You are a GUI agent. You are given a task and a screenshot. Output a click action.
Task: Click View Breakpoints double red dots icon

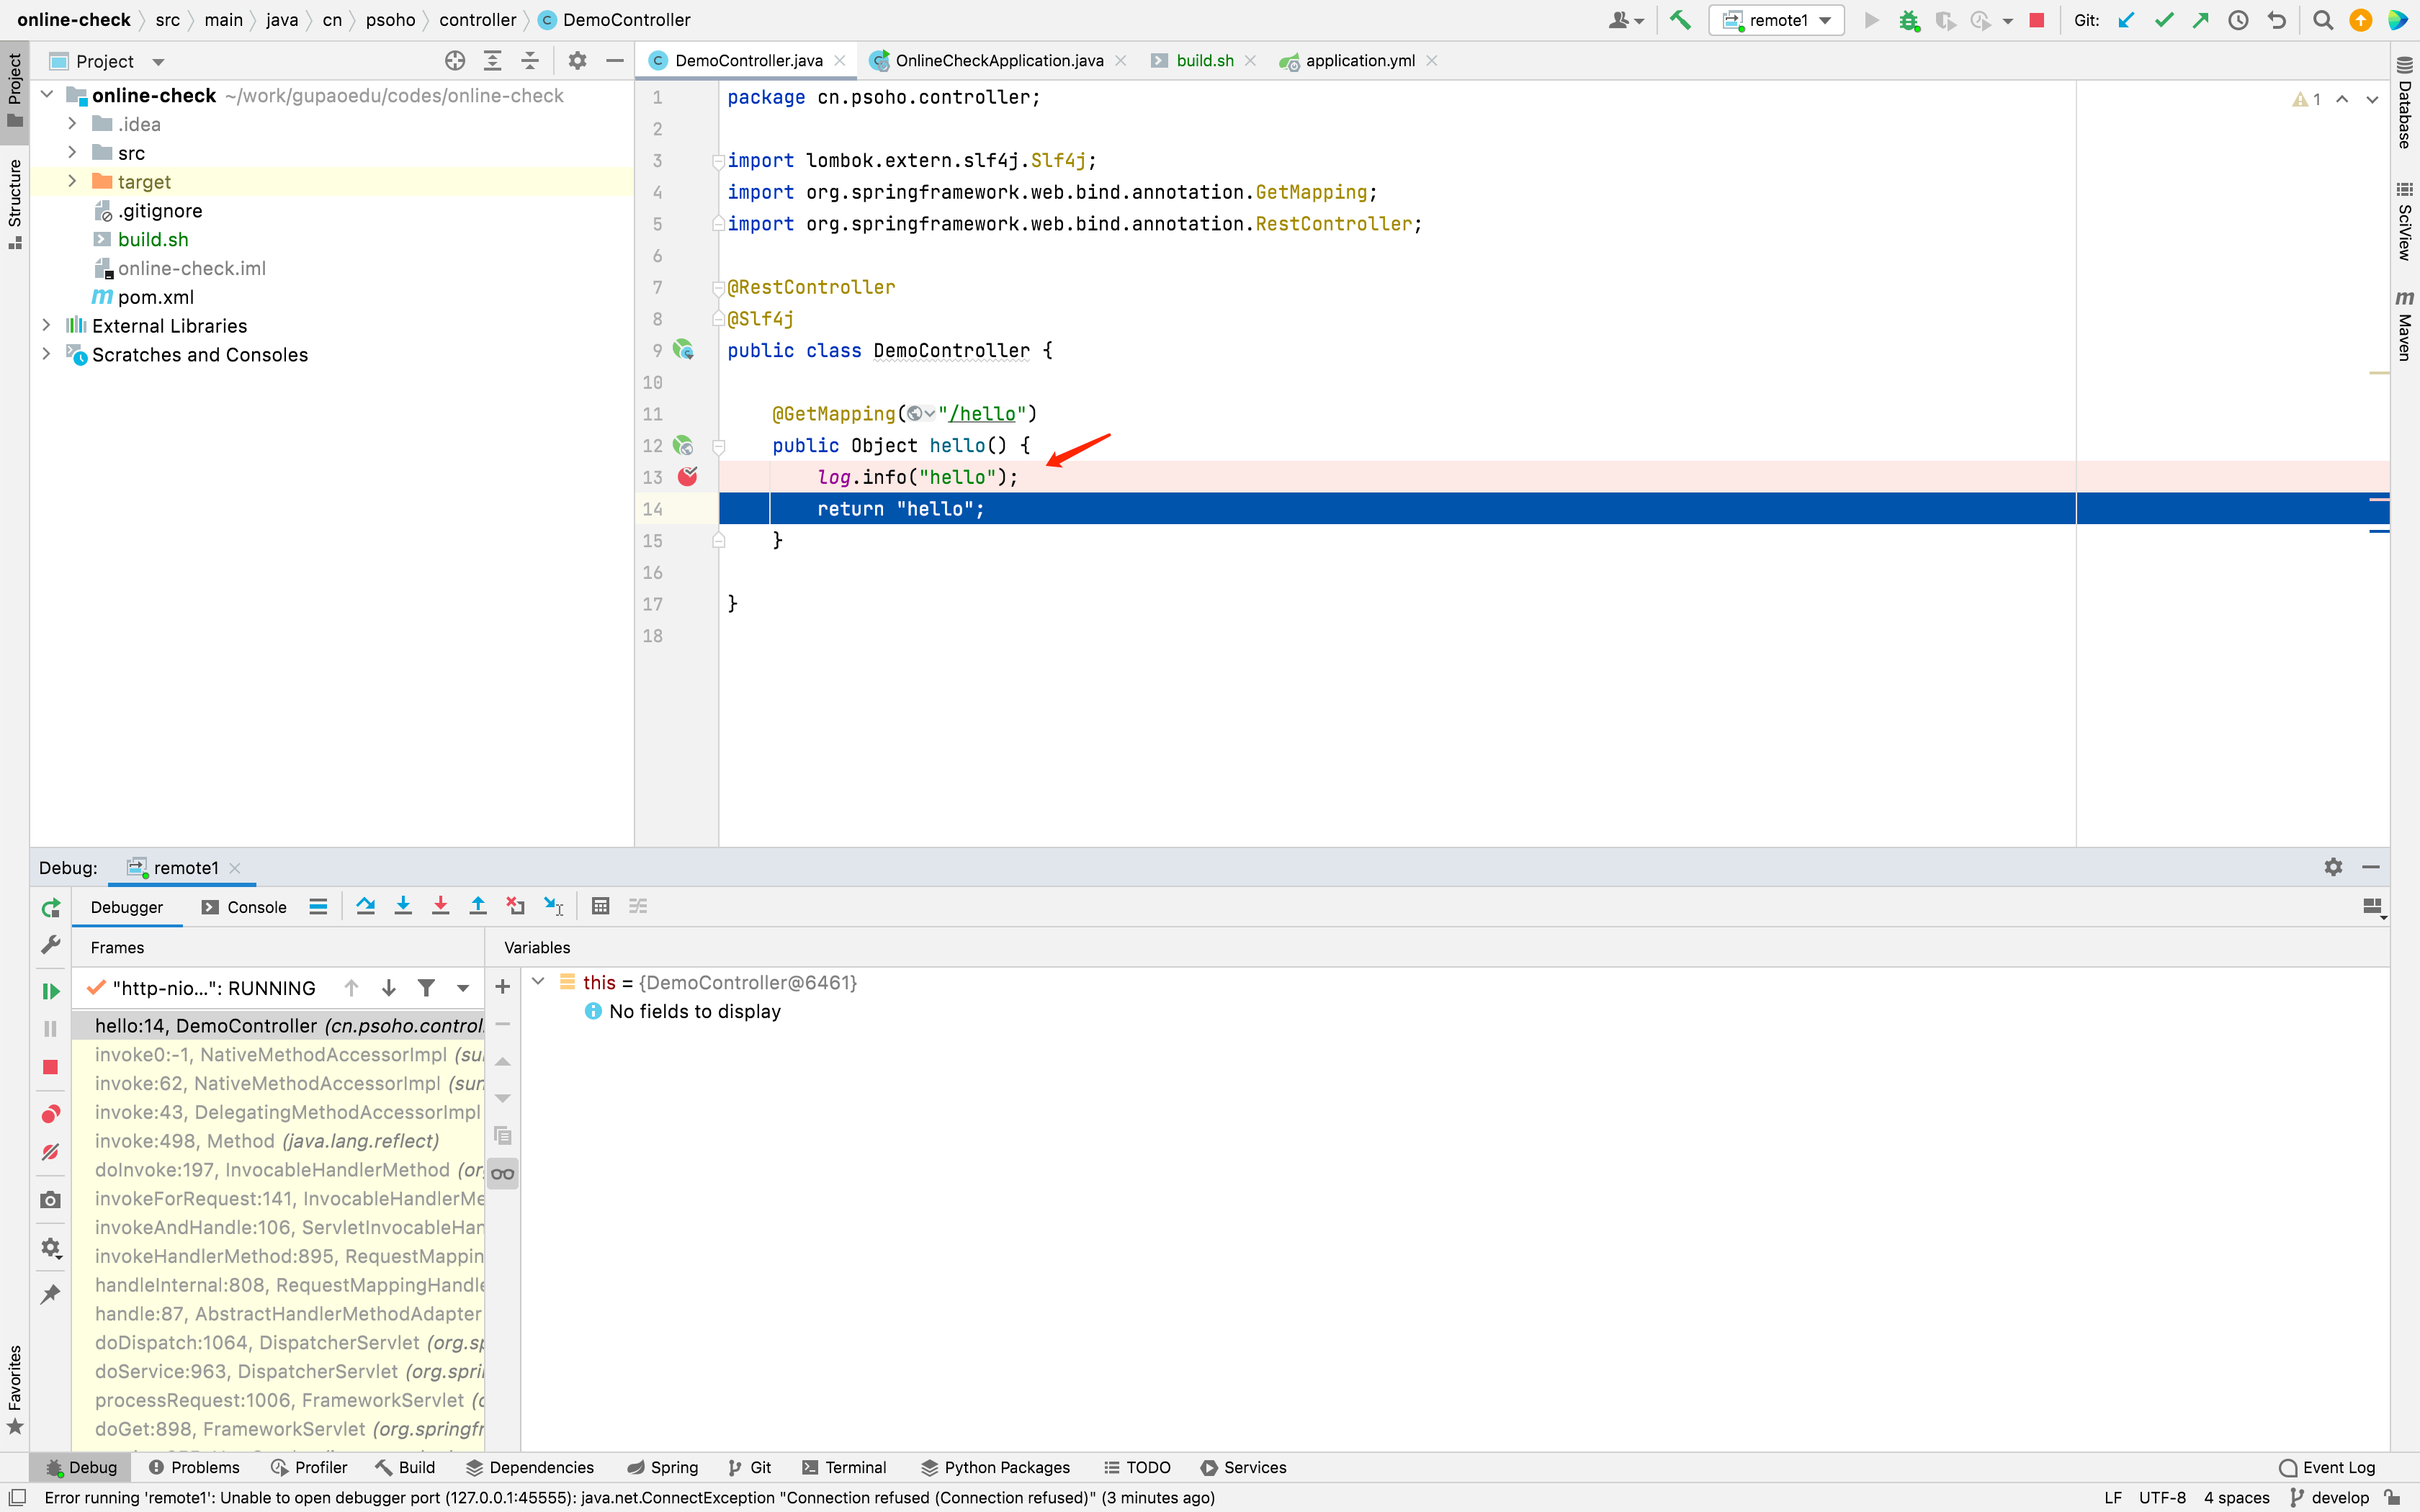(50, 1114)
